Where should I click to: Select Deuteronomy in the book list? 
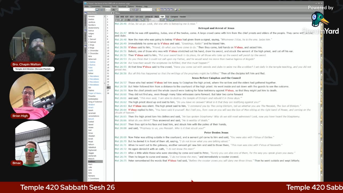click(x=94, y=28)
